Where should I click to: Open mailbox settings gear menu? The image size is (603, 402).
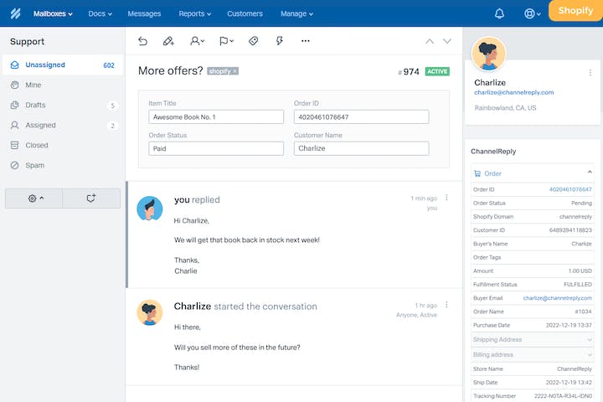34,198
